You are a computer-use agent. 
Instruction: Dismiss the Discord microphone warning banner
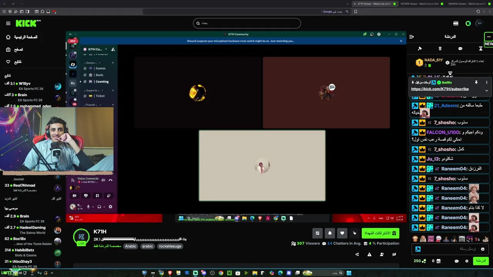401,41
